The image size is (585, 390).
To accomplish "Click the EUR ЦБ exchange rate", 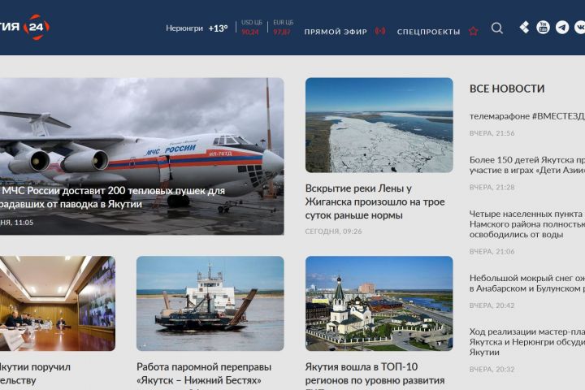I will [x=283, y=28].
